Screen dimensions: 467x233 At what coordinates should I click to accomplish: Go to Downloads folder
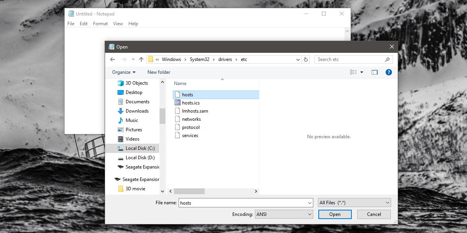pos(137,111)
